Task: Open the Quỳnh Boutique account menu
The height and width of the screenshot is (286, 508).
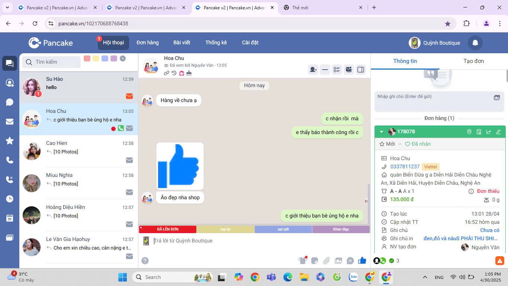Action: click(x=434, y=43)
